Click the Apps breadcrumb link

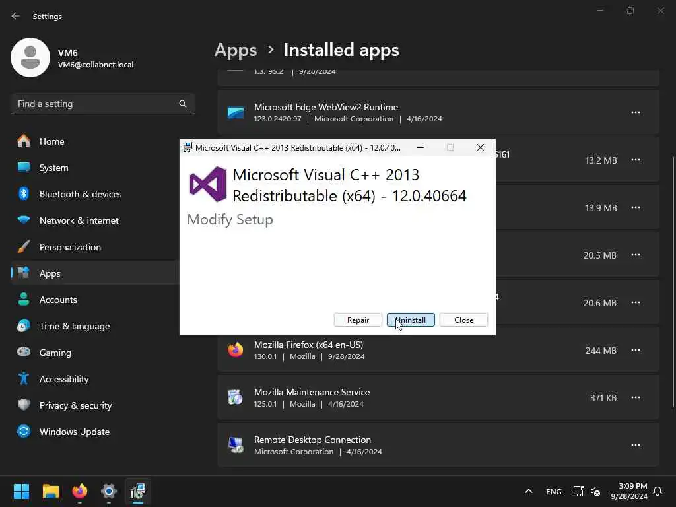[236, 50]
